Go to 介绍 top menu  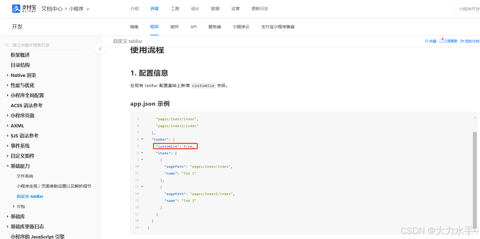[x=134, y=9]
